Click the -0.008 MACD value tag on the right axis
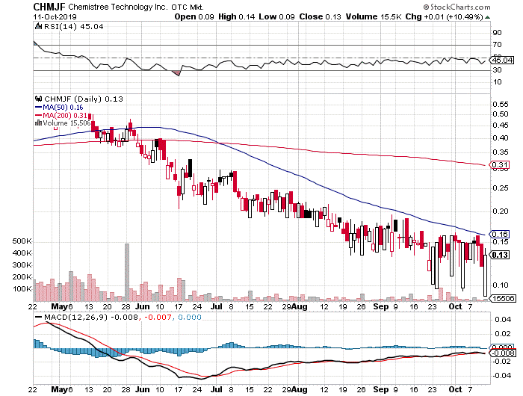Screen dimensions: 523x396 502,353
